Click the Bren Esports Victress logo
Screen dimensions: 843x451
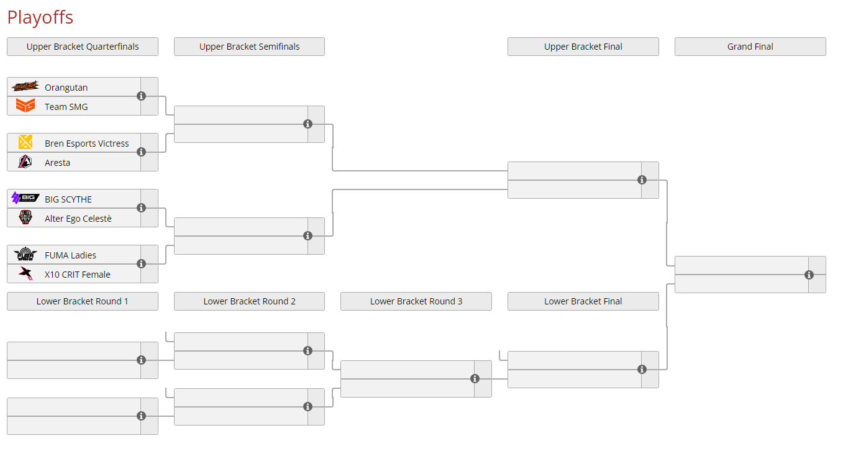25,142
